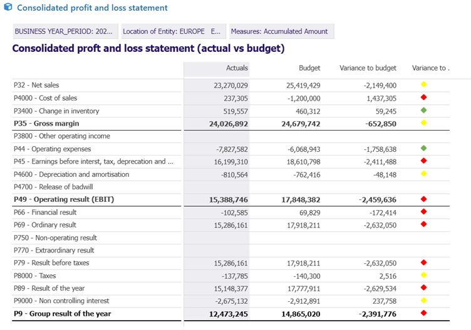The image size is (471, 330).
Task: Click the red indicator for Group result of the year
Action: pos(423,313)
